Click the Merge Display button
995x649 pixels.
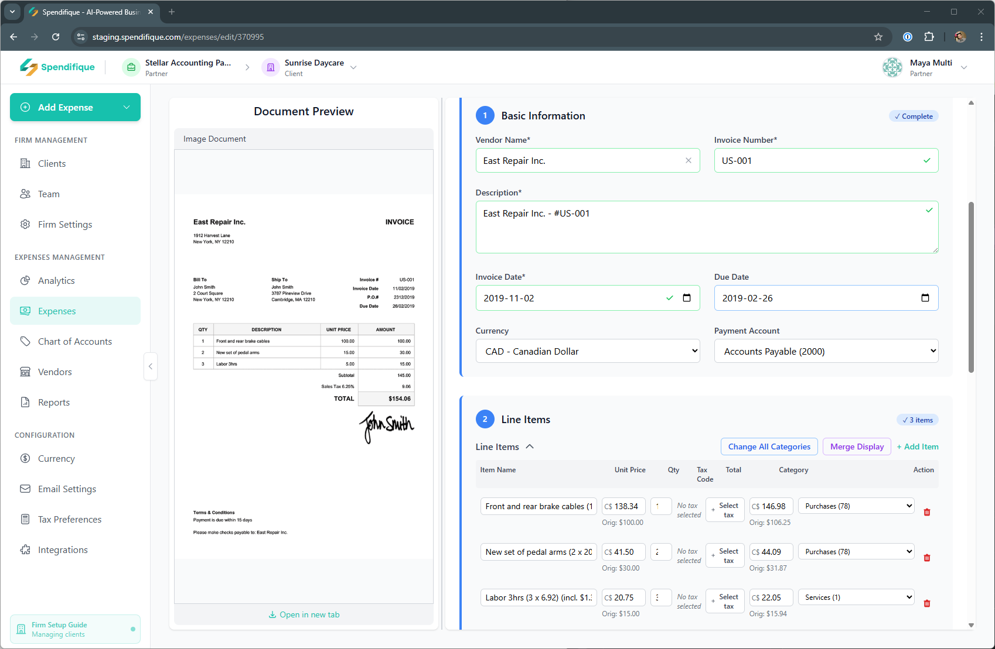click(856, 447)
